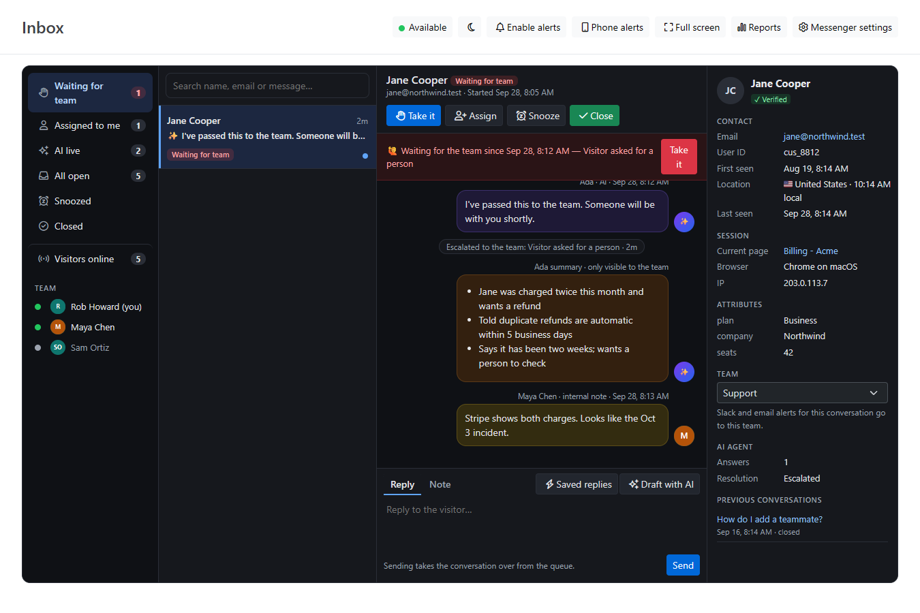Toggle dark mode moon icon
The width and height of the screenshot is (920, 613).
pyautogui.click(x=471, y=27)
